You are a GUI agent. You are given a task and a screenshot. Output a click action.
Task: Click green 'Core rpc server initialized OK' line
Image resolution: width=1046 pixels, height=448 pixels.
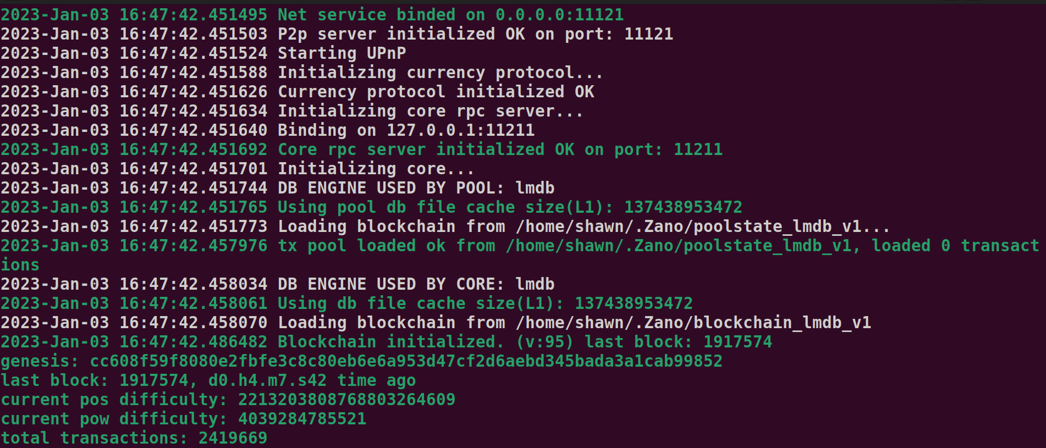coord(361,150)
